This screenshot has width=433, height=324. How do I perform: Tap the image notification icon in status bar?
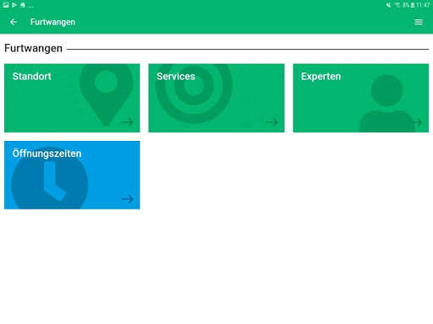point(6,5)
